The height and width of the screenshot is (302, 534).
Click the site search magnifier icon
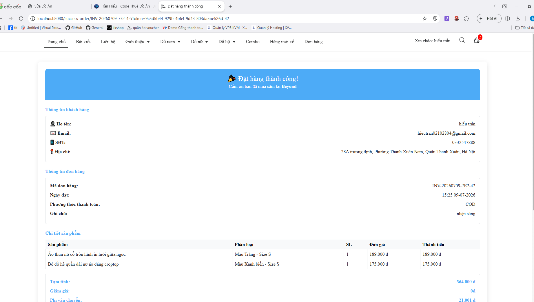[462, 40]
